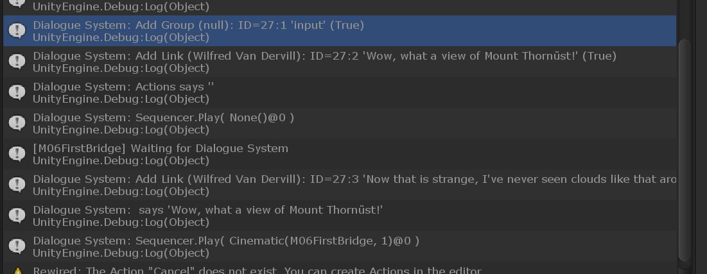Screen dimensions: 707x274
Task: Click the info icon beside '[M06FirstBridge] Waiting' entry
Action: [x=17, y=154]
